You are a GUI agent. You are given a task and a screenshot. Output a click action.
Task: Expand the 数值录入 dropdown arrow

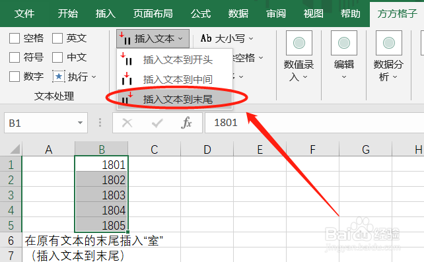pyautogui.click(x=305, y=77)
